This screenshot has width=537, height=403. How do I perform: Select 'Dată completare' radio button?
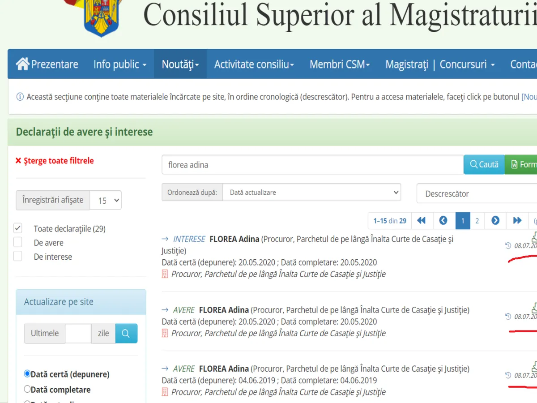27,389
